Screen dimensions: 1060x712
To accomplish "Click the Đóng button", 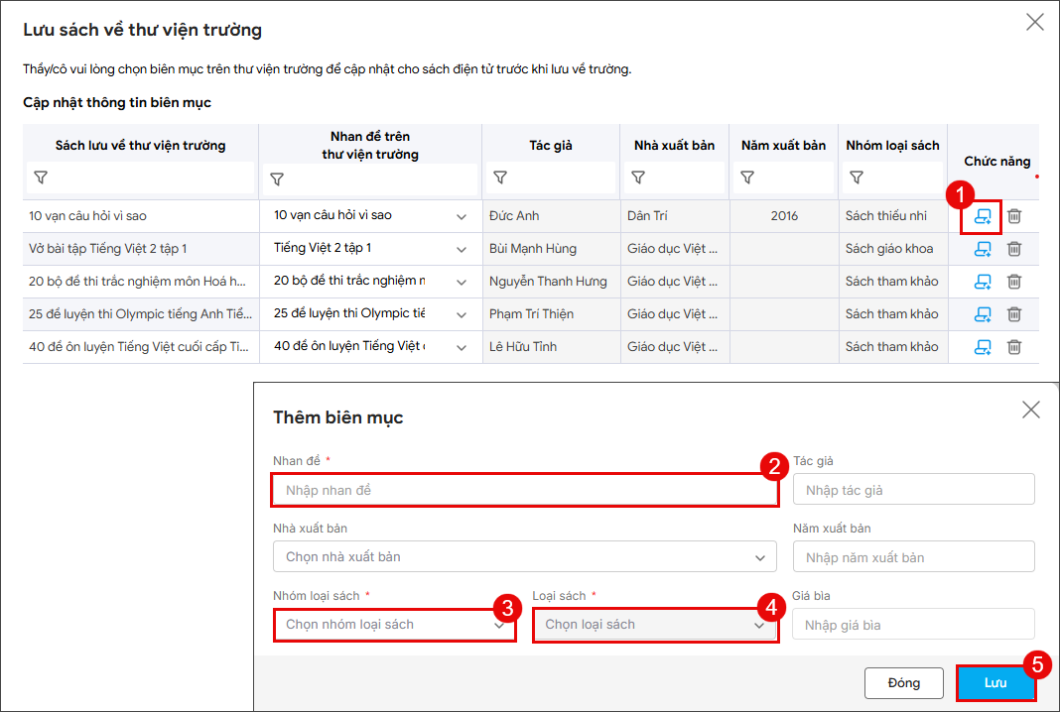I will point(904,683).
